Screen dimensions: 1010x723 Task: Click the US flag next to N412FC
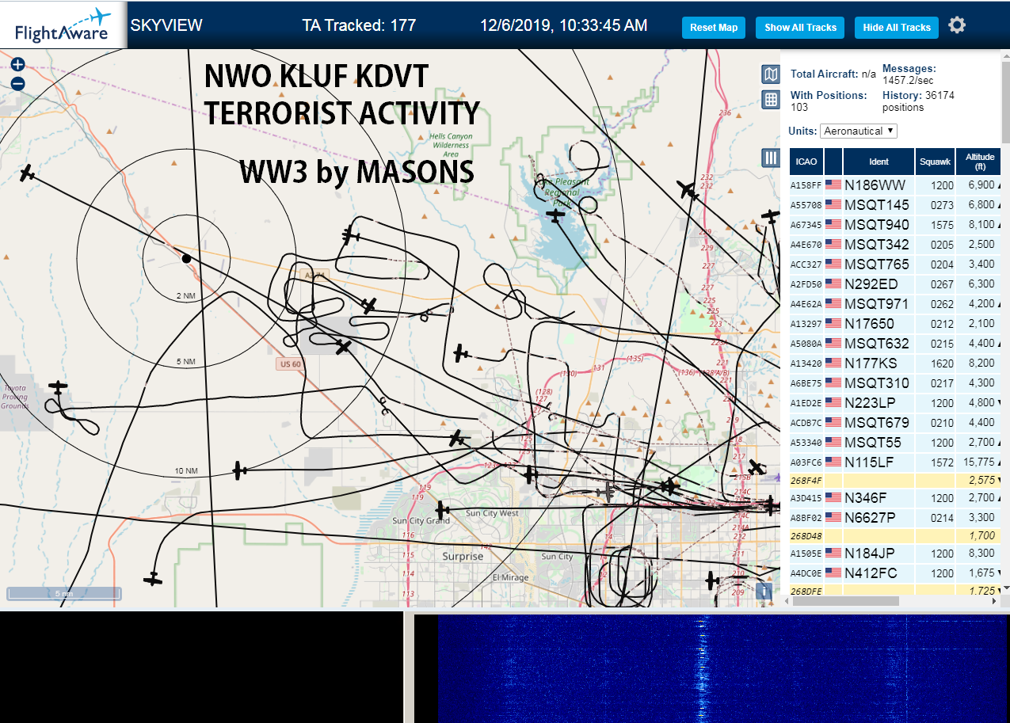coord(833,573)
